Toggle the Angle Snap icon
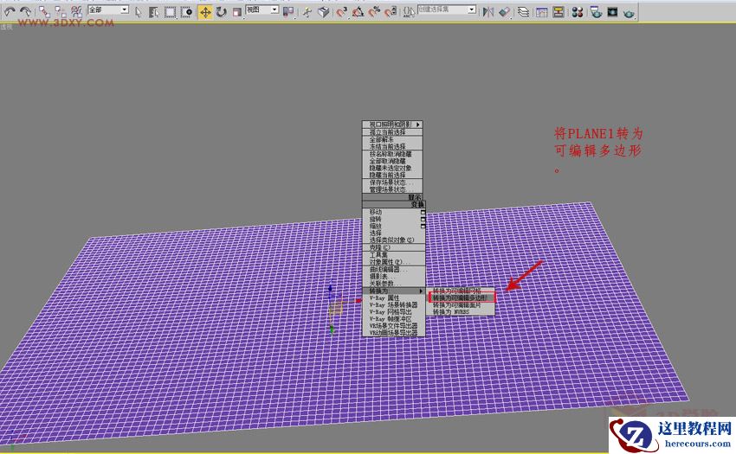Viewport: 736px width, 454px height. click(x=358, y=12)
